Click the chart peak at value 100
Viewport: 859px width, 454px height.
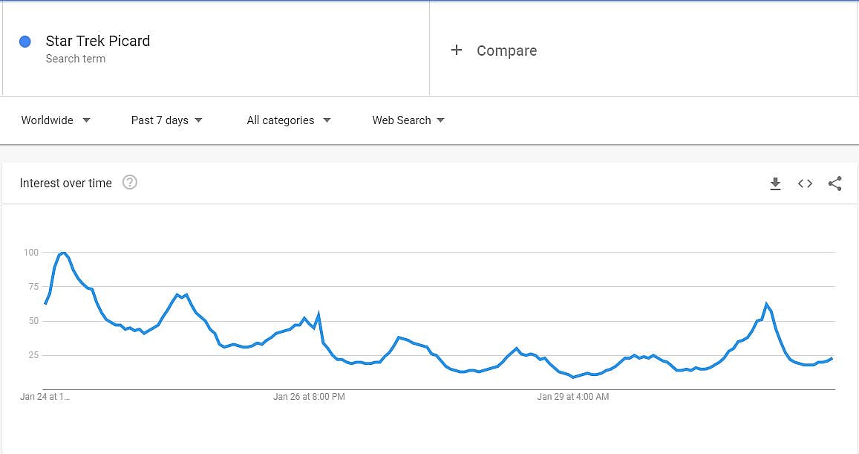(64, 253)
